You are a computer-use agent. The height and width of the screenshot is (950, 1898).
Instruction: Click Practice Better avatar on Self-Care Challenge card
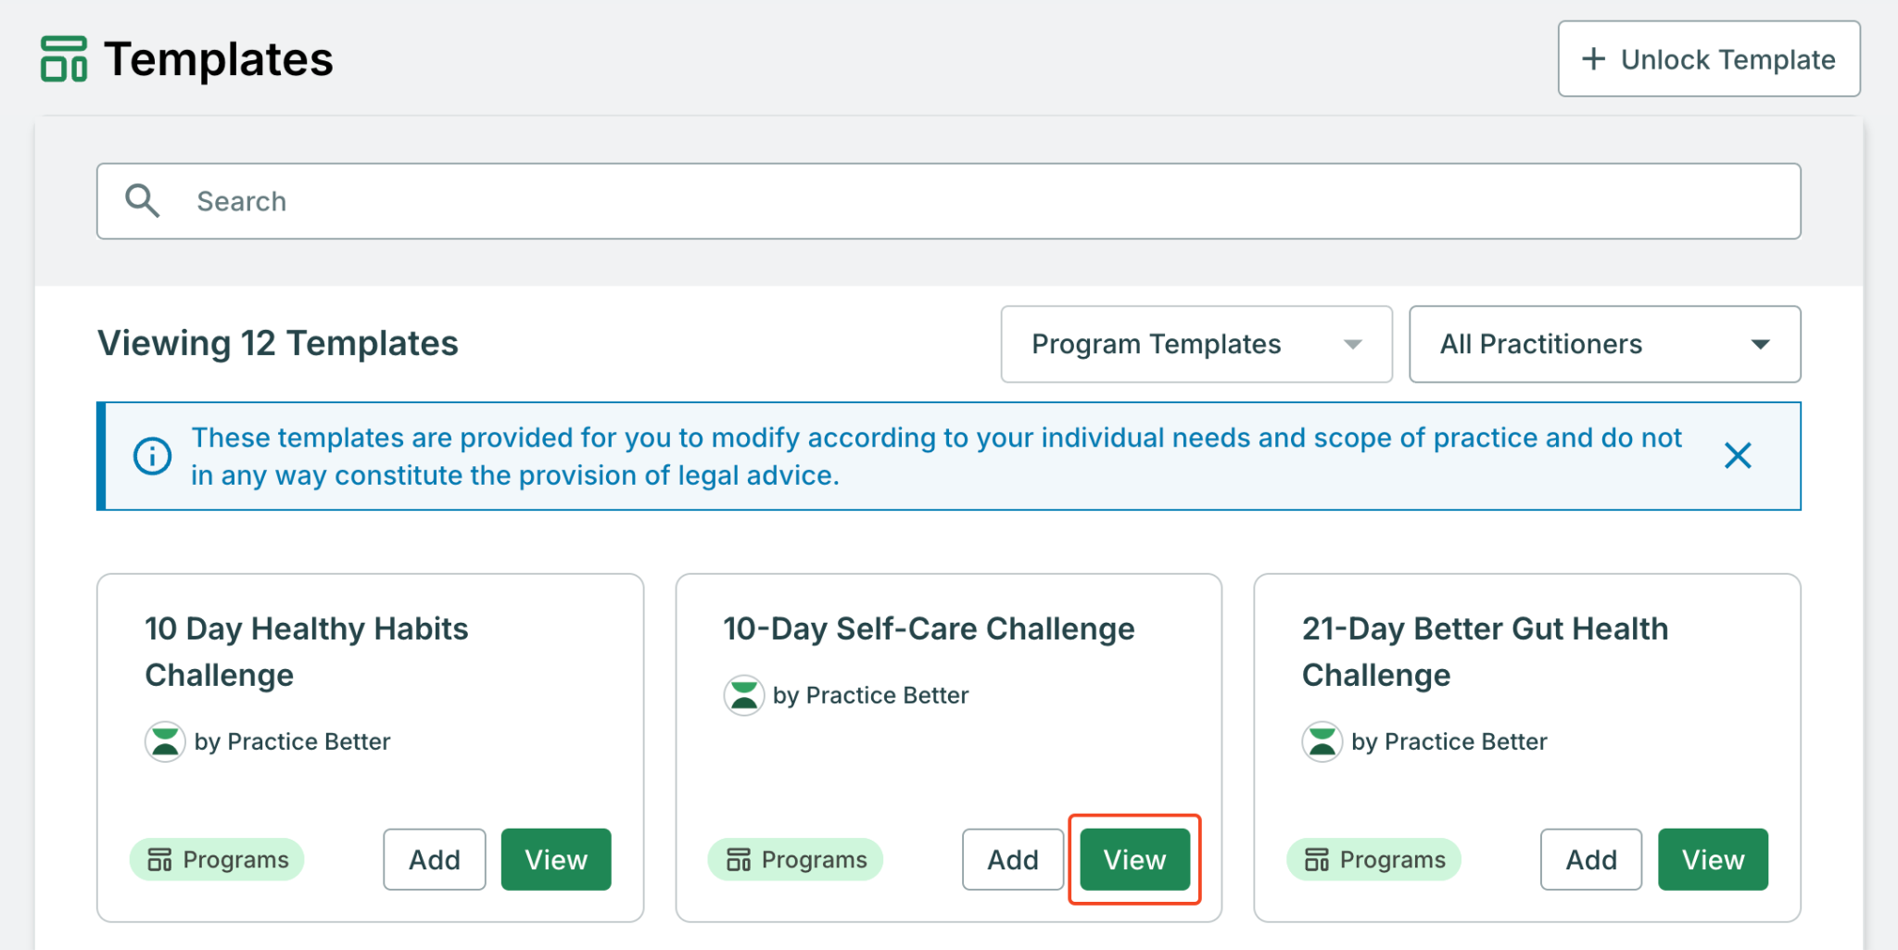(743, 695)
